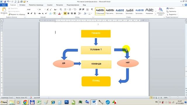Switch to the Ссылки tab
This screenshot has width=187, height=105.
[50, 5]
